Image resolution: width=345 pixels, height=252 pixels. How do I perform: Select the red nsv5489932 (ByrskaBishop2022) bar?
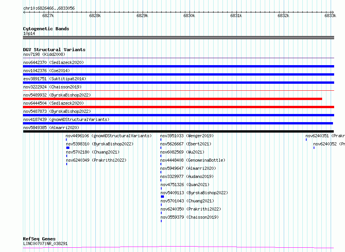[x=172, y=99]
